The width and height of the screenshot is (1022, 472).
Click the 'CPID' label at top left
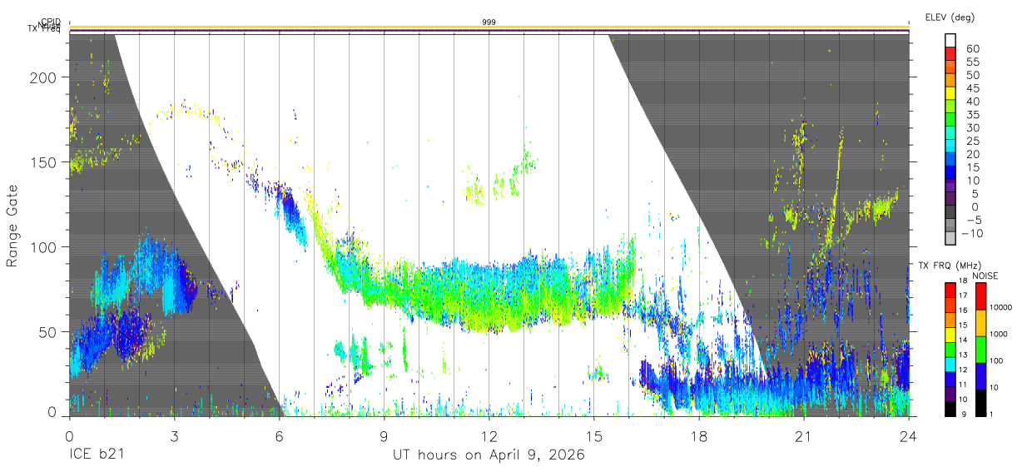51,22
